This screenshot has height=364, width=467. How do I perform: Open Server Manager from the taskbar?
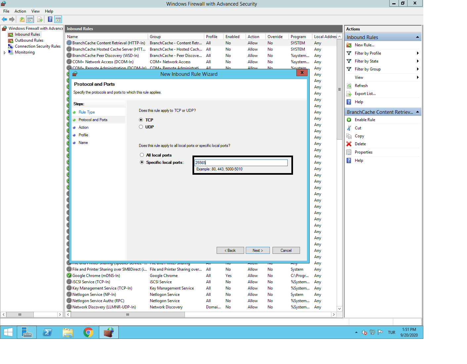[x=27, y=332]
